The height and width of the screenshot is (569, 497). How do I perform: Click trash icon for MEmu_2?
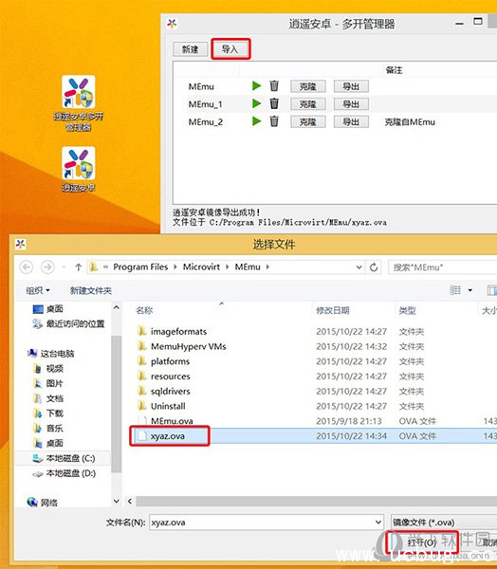(x=274, y=121)
